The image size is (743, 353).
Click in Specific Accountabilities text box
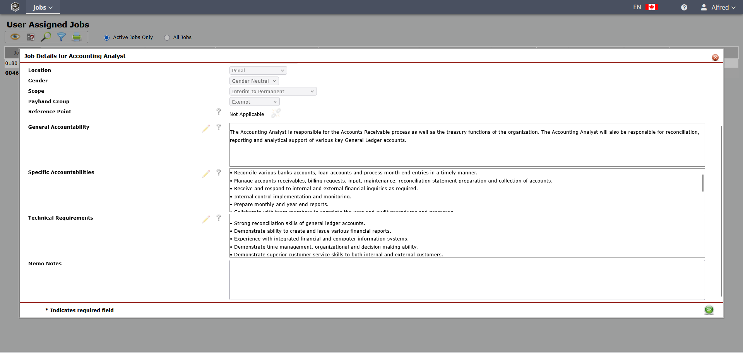467,190
